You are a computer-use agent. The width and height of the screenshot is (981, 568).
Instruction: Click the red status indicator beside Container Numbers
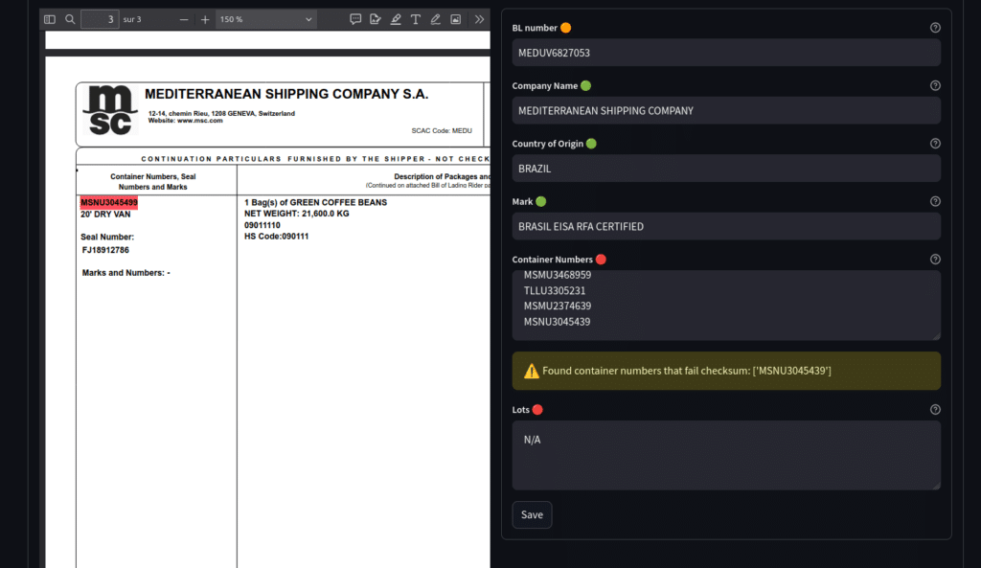point(601,259)
